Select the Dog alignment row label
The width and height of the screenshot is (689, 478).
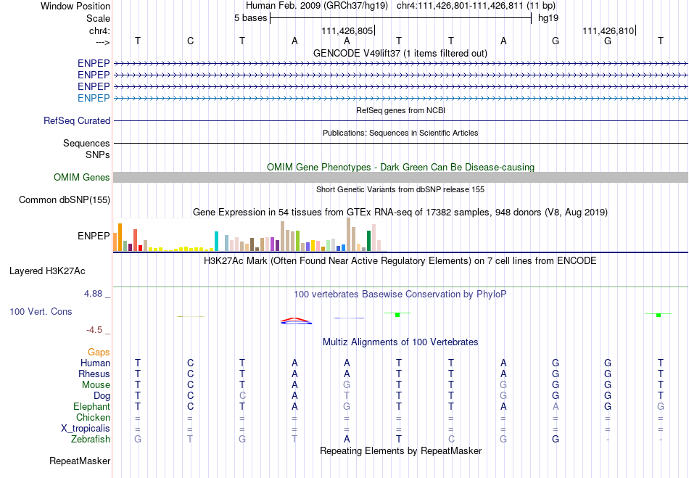(102, 396)
